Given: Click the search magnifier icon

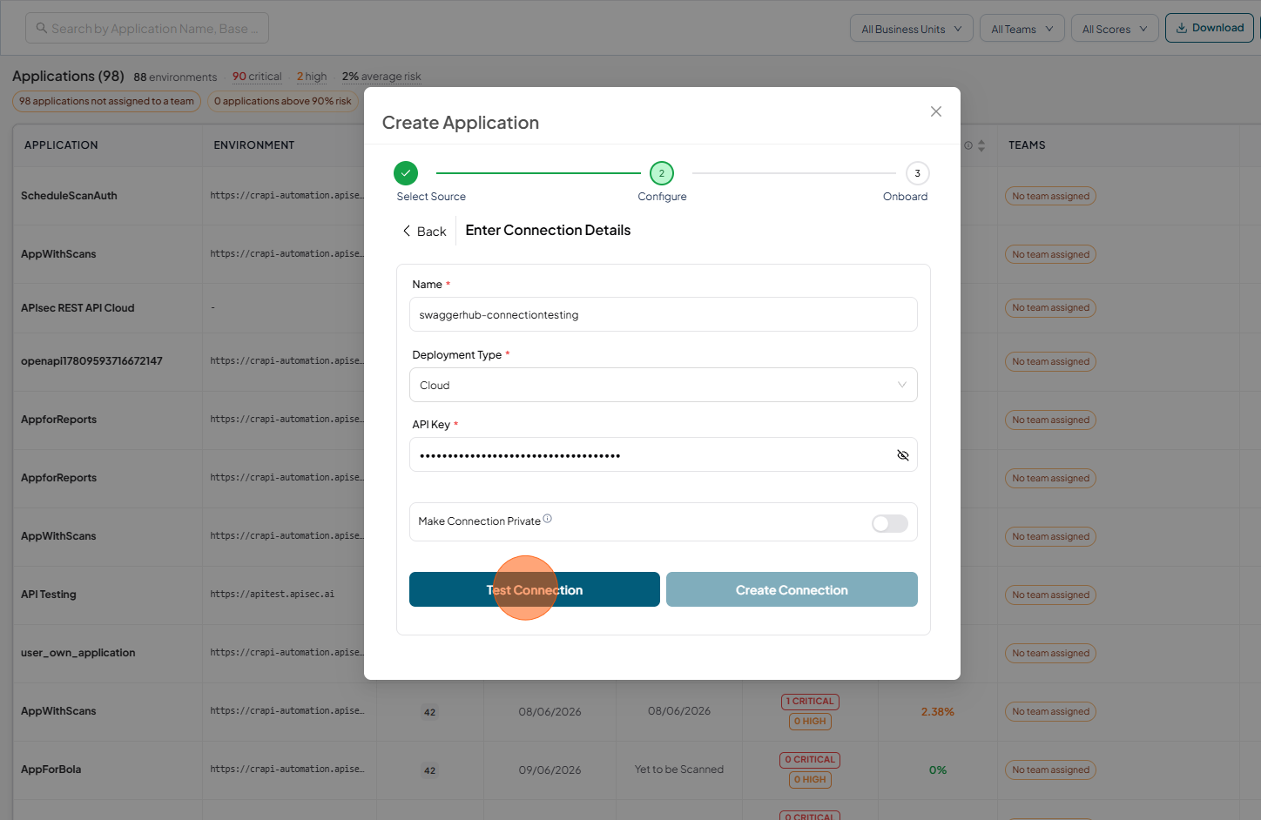Looking at the screenshot, I should pyautogui.click(x=42, y=28).
